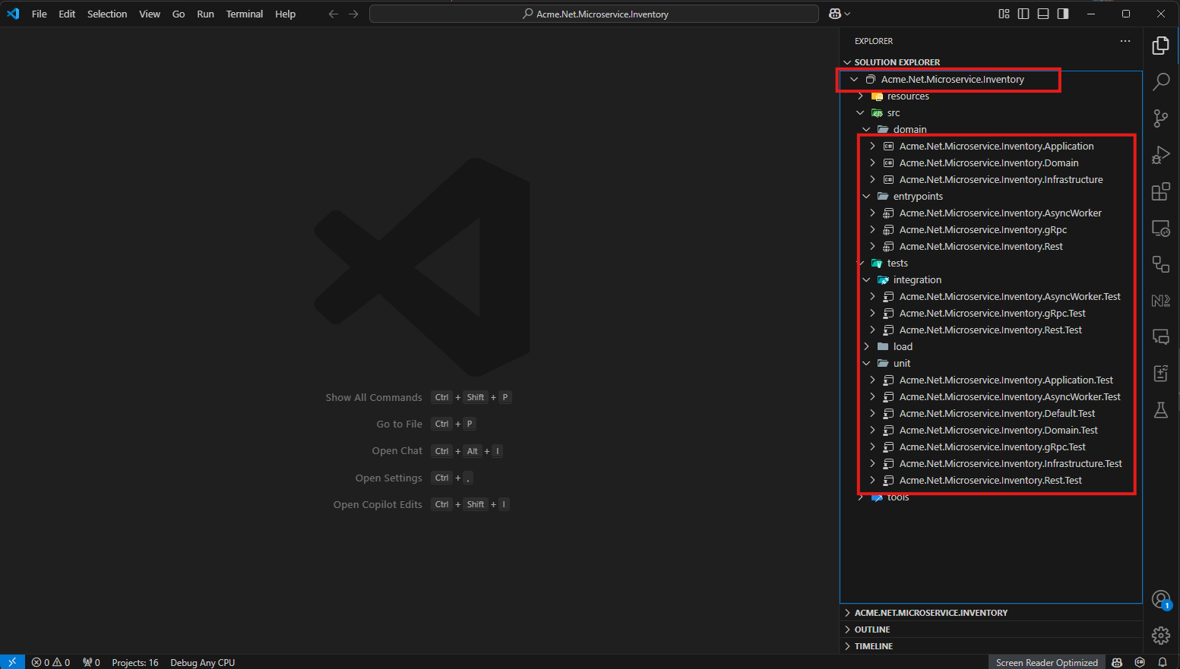The height and width of the screenshot is (669, 1180).
Task: Open the Explorer view in activity bar
Action: [x=1160, y=46]
